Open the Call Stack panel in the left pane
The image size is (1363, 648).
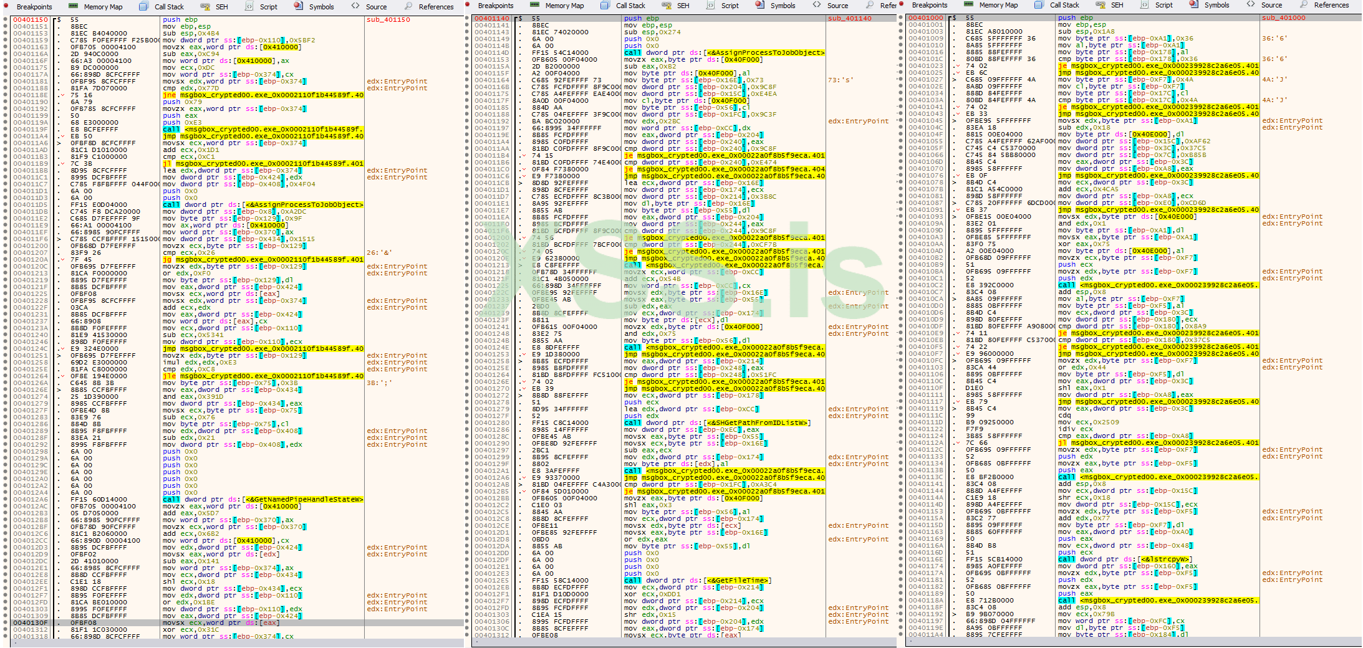tap(168, 7)
